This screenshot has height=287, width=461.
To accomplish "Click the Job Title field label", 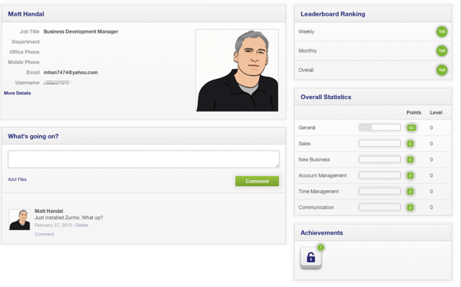I will 30,31.
